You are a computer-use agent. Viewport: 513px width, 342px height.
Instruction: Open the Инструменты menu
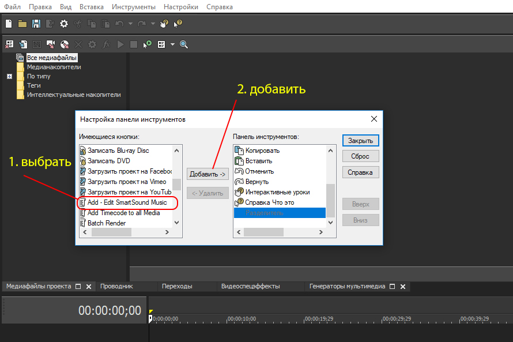[x=134, y=7]
